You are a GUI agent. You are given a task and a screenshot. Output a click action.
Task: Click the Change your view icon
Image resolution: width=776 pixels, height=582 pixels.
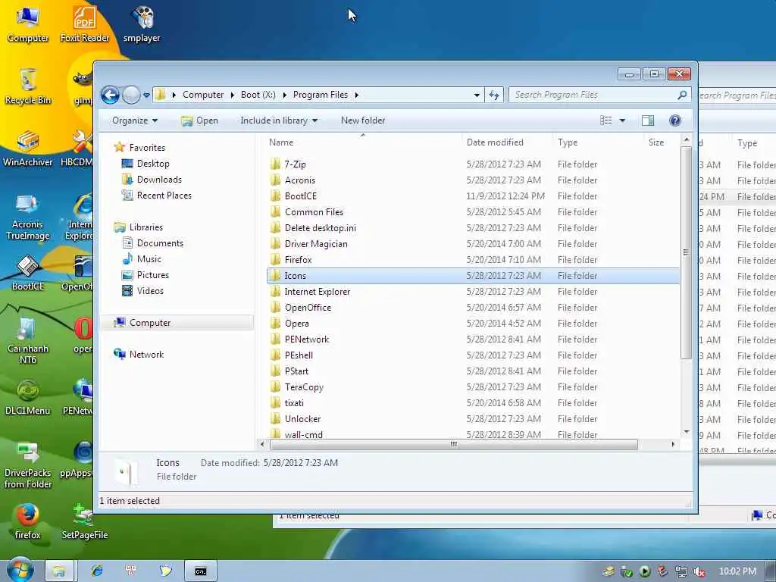point(606,120)
